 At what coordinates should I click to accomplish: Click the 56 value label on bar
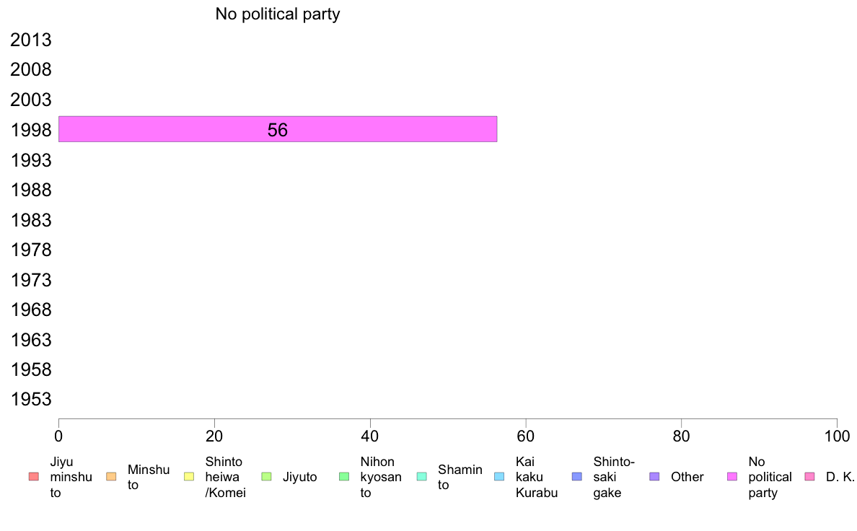pos(278,130)
